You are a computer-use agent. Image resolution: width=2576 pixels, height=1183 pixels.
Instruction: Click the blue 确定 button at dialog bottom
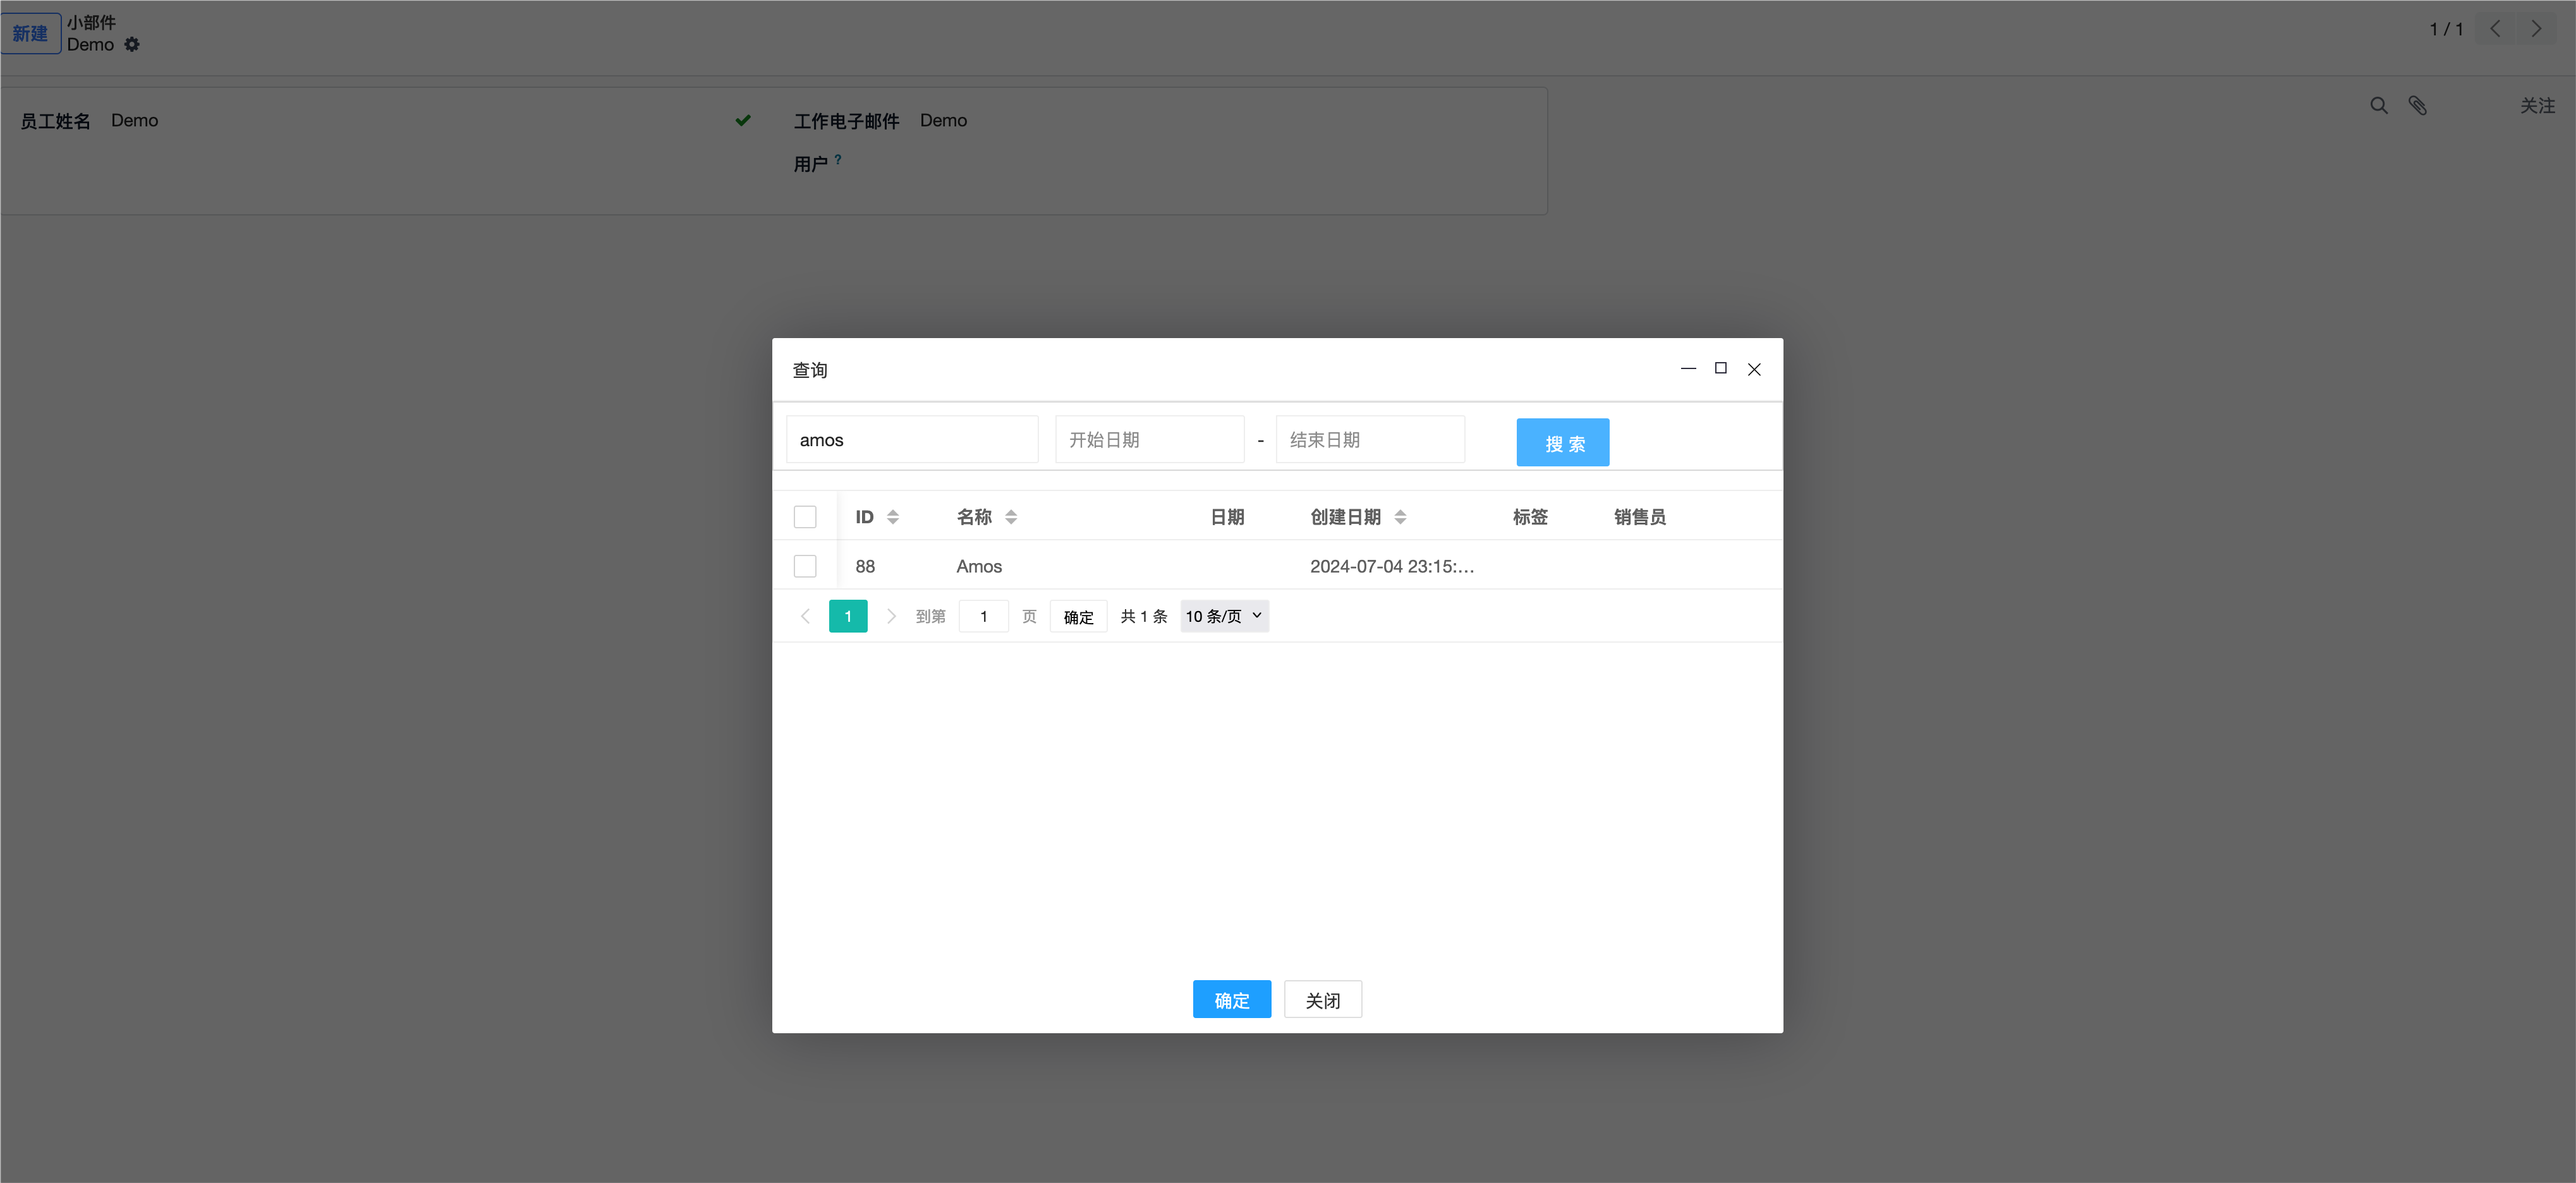pos(1231,1000)
